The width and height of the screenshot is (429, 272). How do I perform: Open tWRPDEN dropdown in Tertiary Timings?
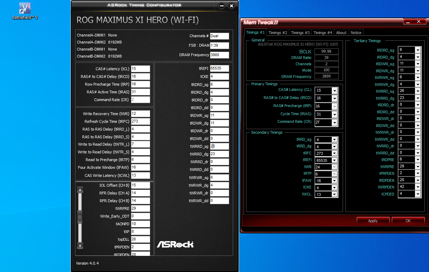(x=417, y=187)
